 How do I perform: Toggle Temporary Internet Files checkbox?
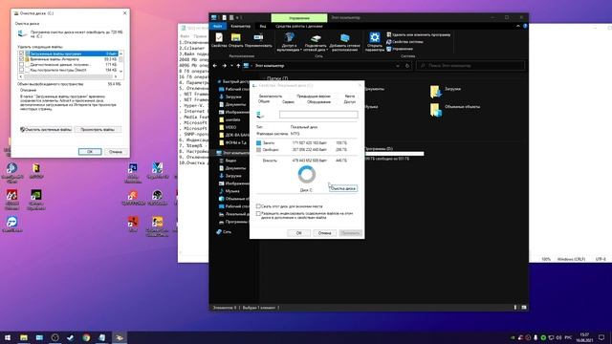[21, 59]
